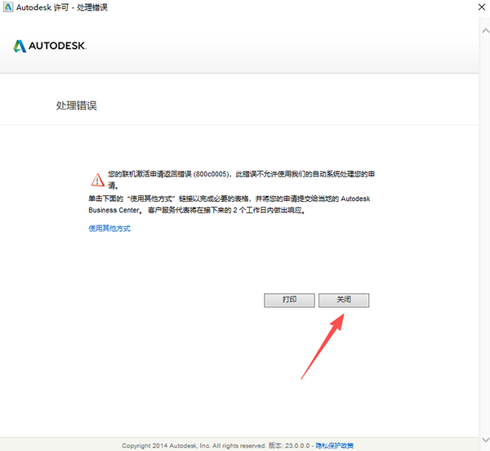Click the Autodesk logo in header
This screenshot has width=490, height=451.
click(20, 46)
